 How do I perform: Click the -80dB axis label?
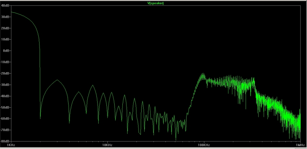point(4,141)
